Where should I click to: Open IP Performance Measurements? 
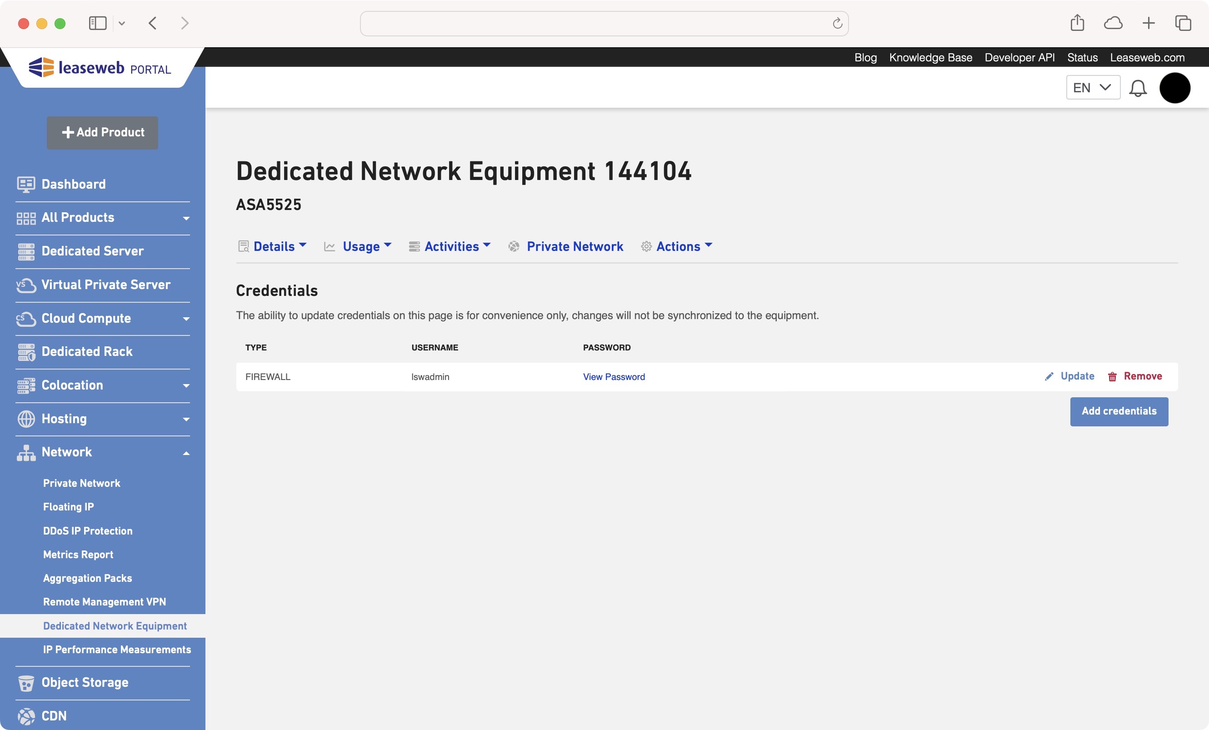coord(117,650)
